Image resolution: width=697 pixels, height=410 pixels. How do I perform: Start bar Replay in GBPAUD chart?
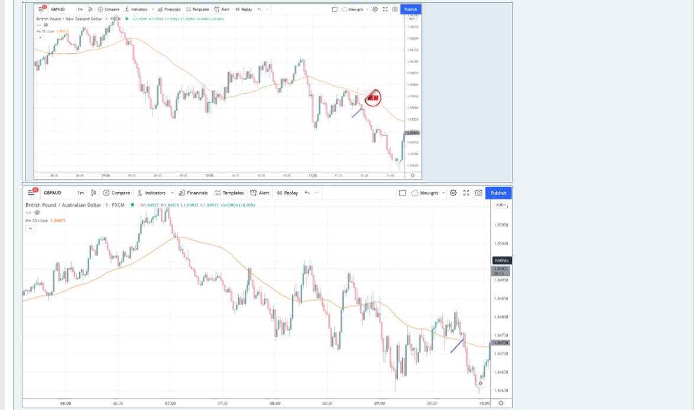(287, 193)
